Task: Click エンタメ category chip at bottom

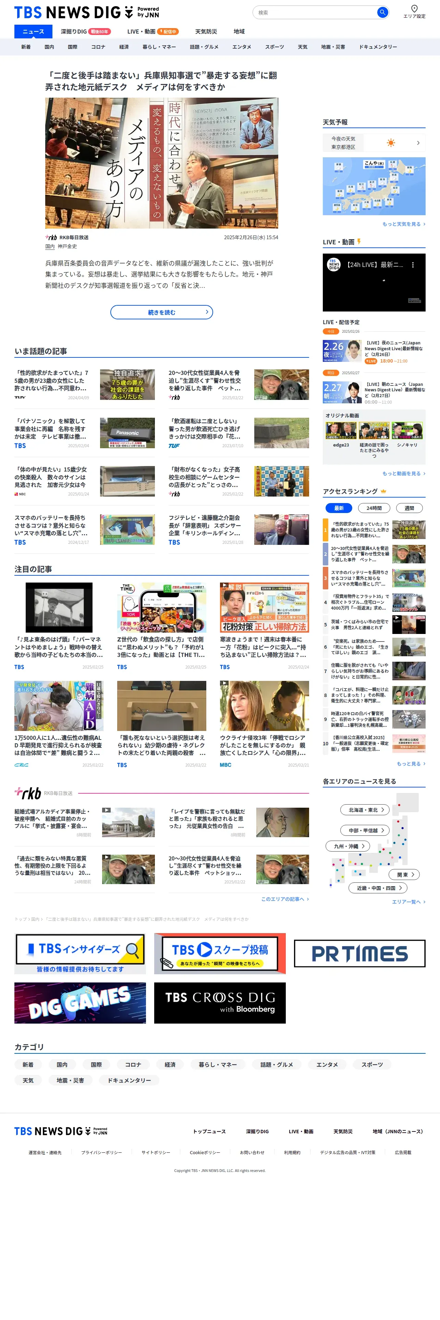Action: click(x=327, y=1064)
